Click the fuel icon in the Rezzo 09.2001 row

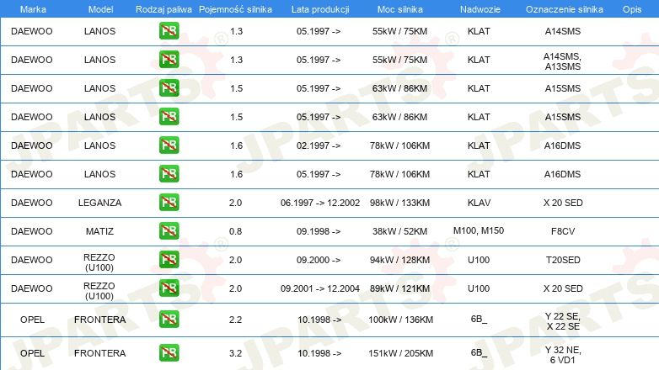169,288
